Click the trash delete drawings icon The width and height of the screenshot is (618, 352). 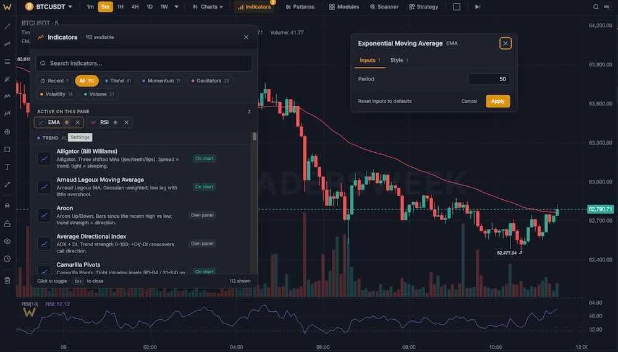7,281
